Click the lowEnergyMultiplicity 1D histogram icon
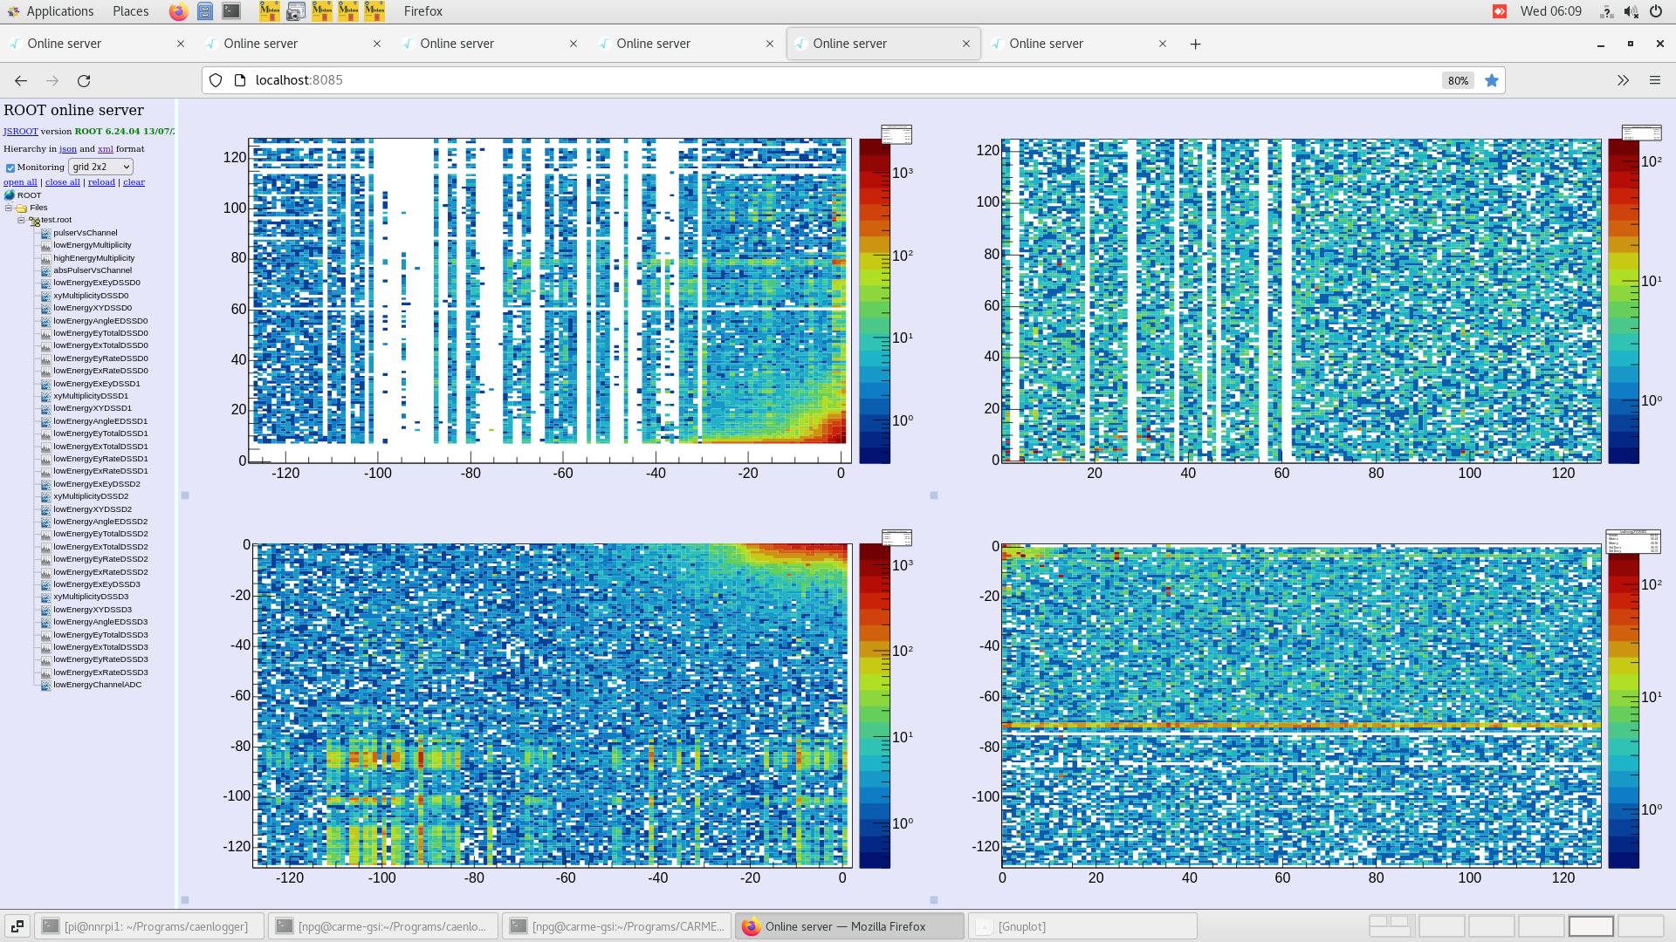This screenshot has height=942, width=1676. (46, 246)
